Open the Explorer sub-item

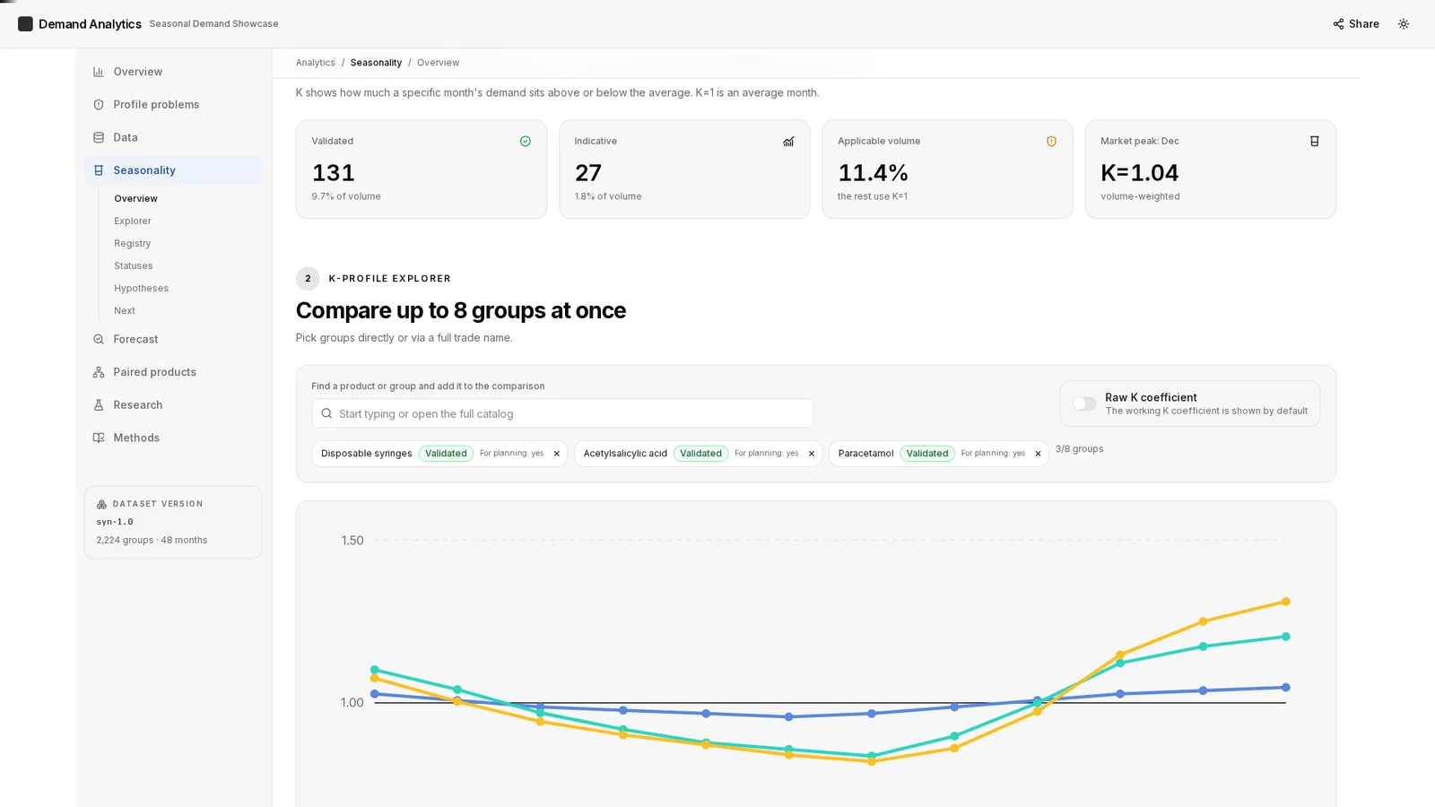coord(133,221)
